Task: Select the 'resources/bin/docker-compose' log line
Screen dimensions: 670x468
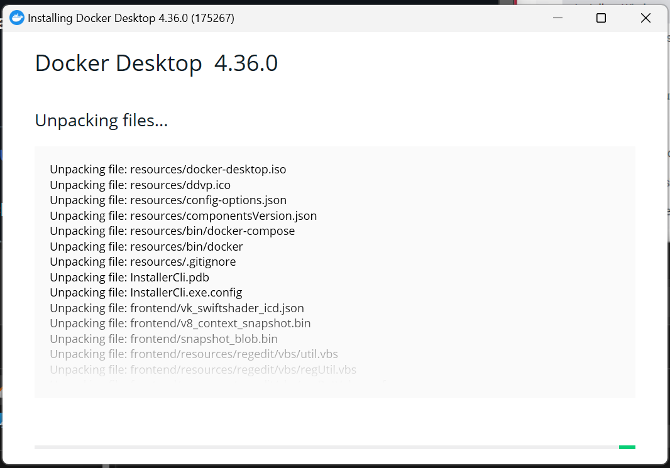Action: coord(172,231)
